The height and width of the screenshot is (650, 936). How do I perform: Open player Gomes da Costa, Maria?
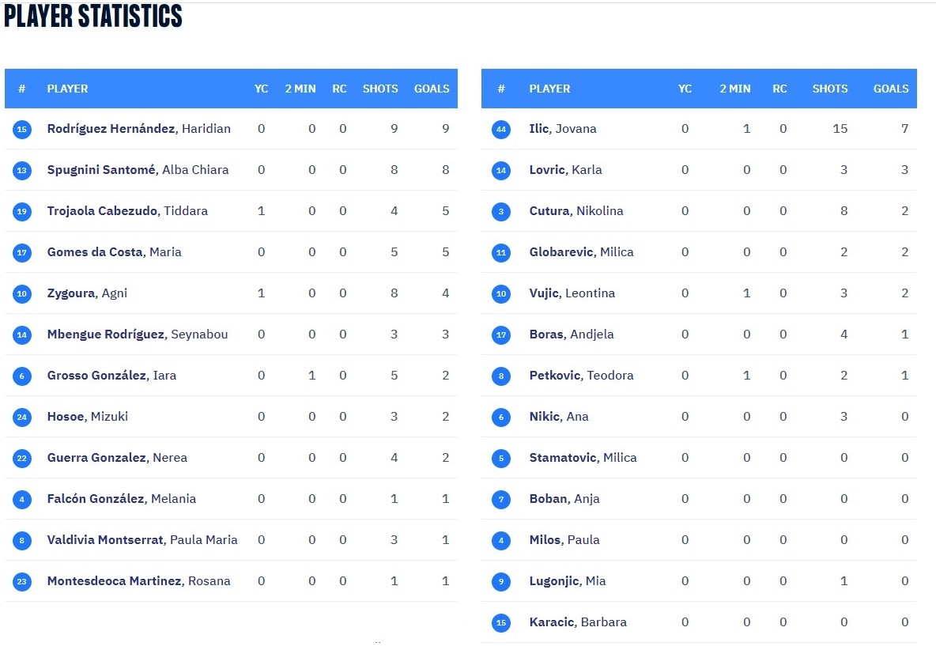click(114, 252)
